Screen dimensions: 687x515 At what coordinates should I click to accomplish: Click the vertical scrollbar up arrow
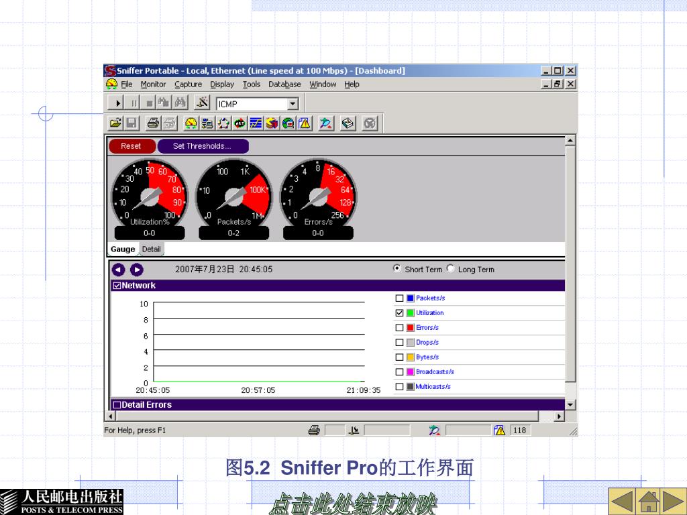(x=570, y=141)
